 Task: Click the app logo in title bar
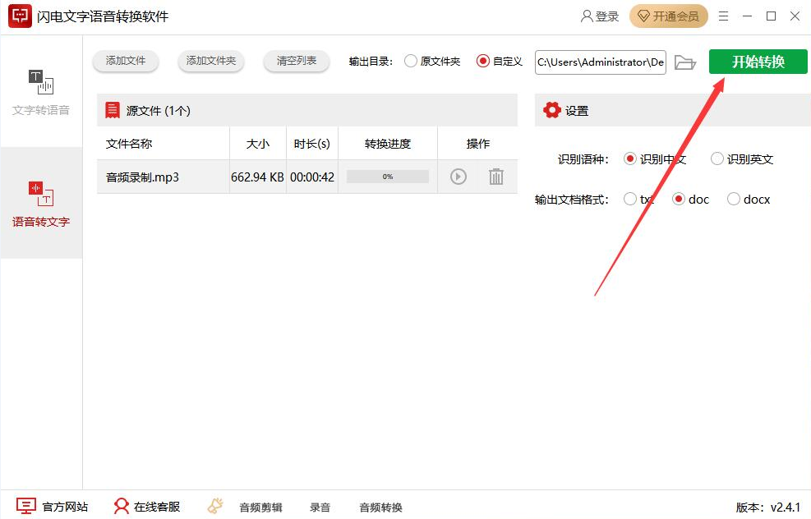(x=20, y=16)
